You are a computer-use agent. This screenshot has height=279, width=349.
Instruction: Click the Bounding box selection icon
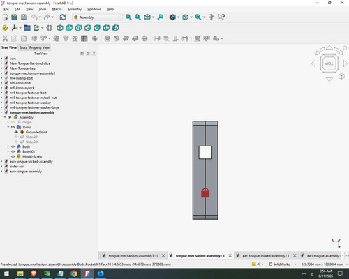tap(186, 17)
